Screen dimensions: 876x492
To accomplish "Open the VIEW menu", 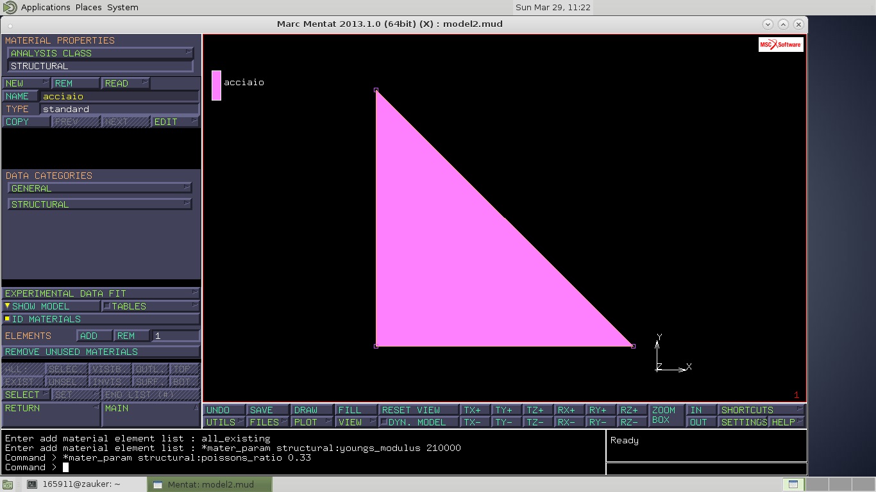I will 357,422.
